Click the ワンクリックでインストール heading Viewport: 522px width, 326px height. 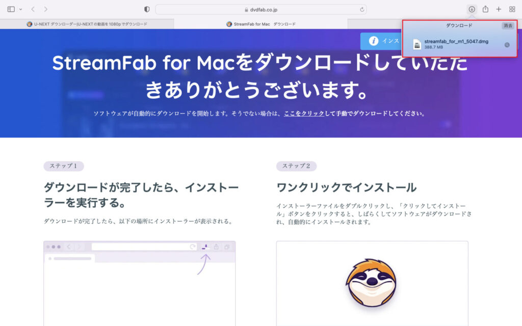(347, 187)
